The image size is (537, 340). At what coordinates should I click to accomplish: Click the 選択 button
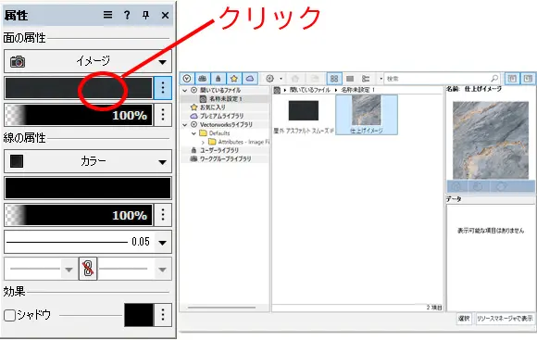[464, 319]
